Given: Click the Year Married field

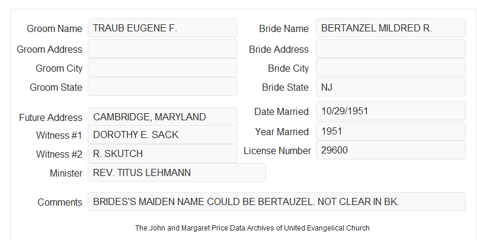Looking at the screenshot, I should 390,131.
